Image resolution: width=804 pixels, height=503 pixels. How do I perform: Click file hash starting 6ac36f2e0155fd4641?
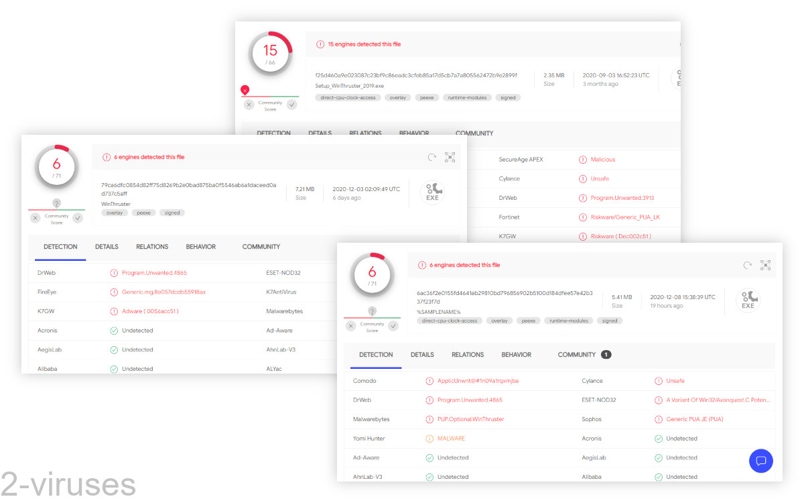[x=505, y=297]
